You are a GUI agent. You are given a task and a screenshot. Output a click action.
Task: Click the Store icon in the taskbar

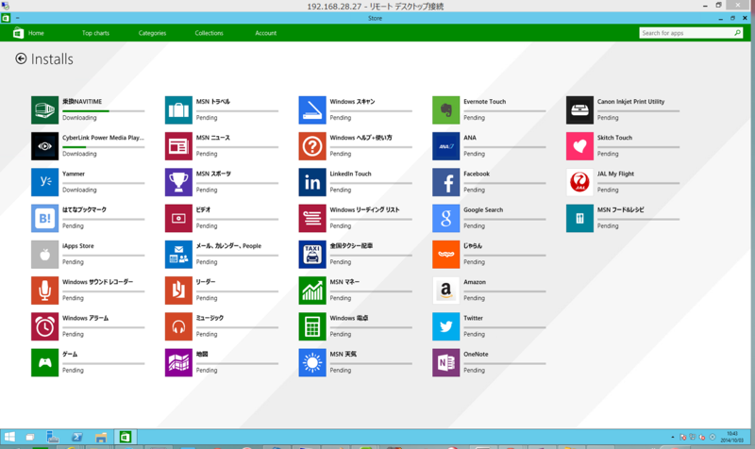tap(126, 437)
